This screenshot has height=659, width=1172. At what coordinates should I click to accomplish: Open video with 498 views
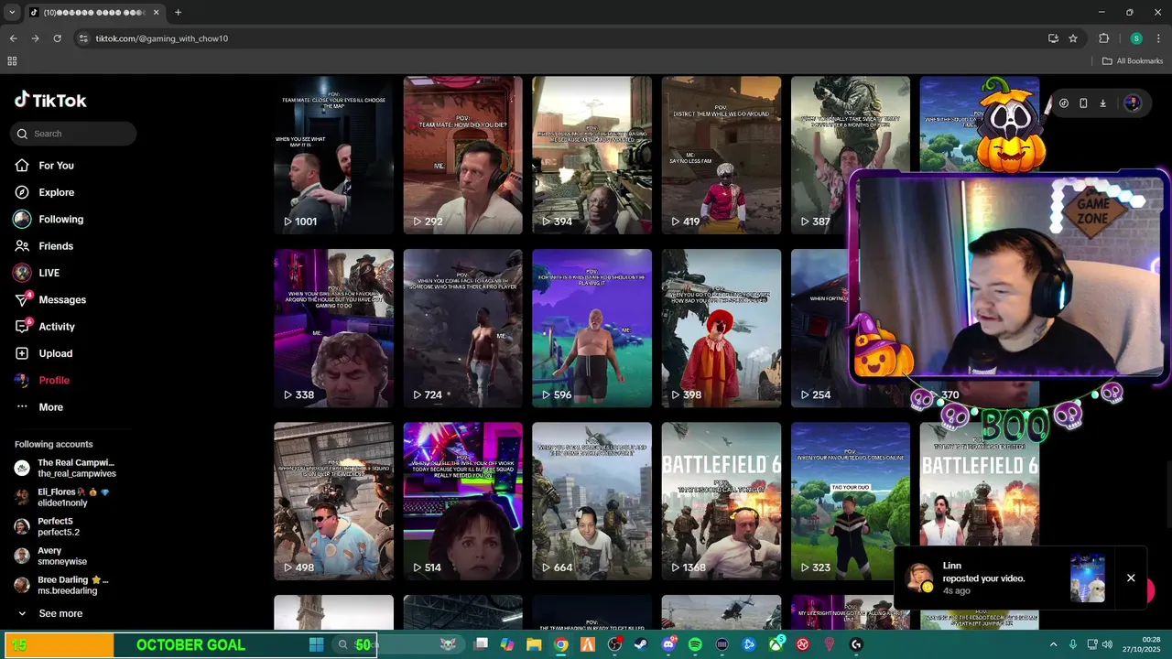(x=333, y=501)
